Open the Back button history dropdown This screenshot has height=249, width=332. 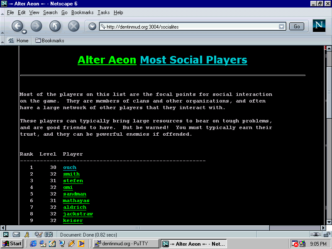(x=24, y=32)
